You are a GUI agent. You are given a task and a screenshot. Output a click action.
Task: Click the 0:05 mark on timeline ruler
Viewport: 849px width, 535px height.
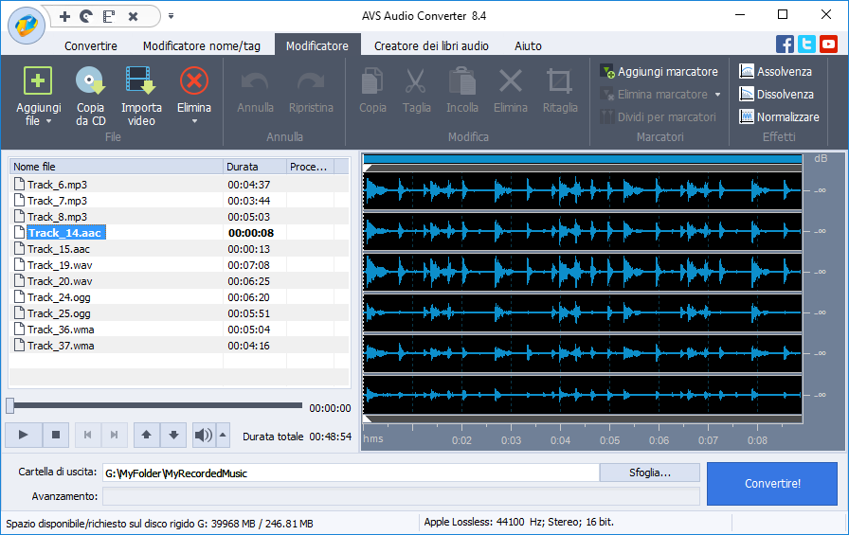click(609, 440)
